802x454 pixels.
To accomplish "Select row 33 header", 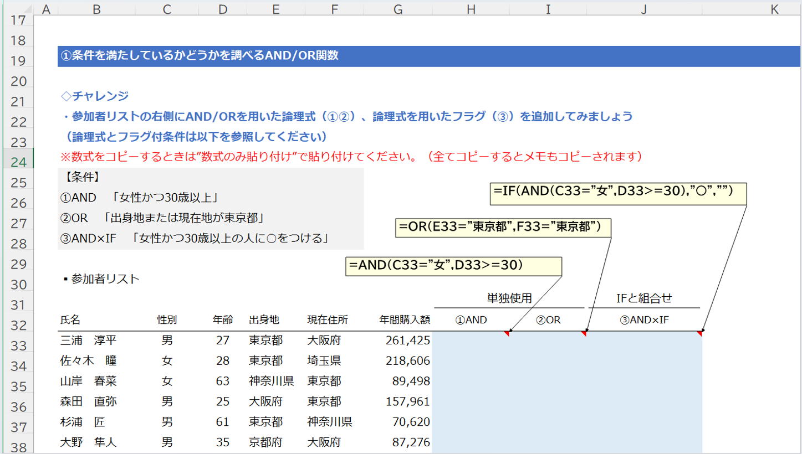I will pos(17,345).
